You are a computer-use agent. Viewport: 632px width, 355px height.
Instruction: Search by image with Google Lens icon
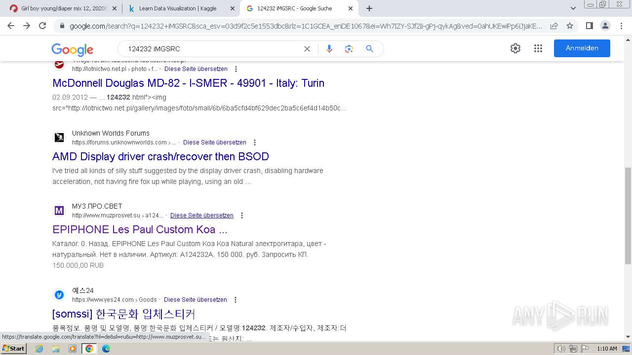click(349, 49)
